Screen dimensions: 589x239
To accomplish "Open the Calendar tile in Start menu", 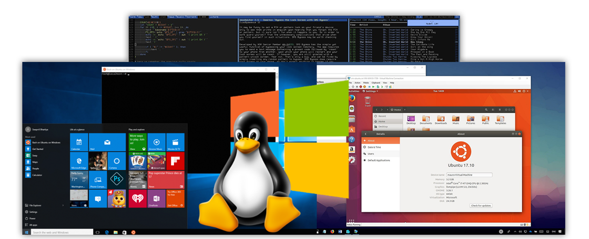I will 79,142.
